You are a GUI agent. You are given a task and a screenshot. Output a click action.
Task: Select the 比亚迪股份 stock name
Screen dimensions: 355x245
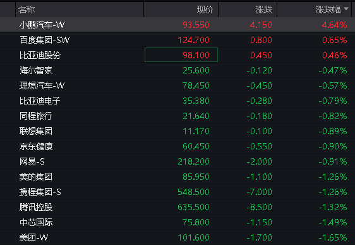point(40,55)
